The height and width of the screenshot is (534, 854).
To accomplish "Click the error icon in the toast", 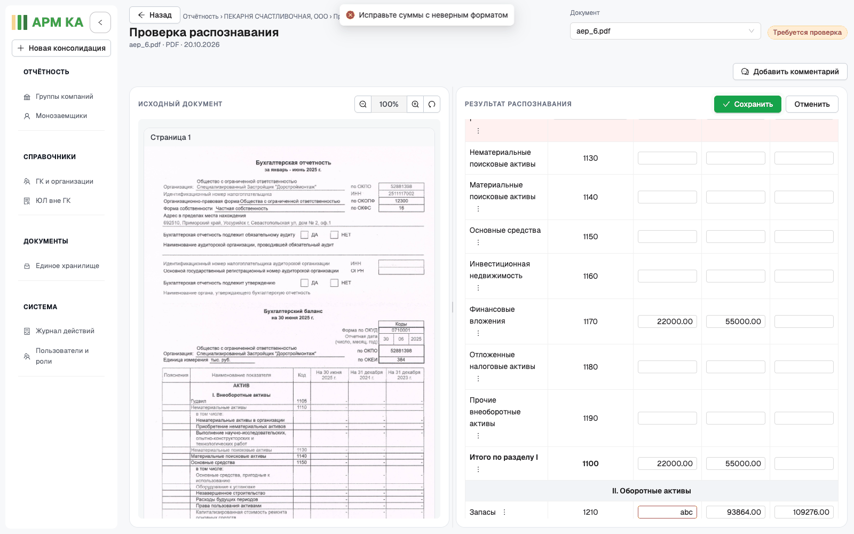I will tap(350, 15).
